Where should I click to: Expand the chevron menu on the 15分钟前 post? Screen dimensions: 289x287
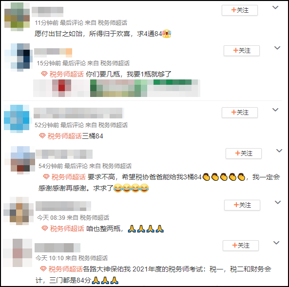277,48
